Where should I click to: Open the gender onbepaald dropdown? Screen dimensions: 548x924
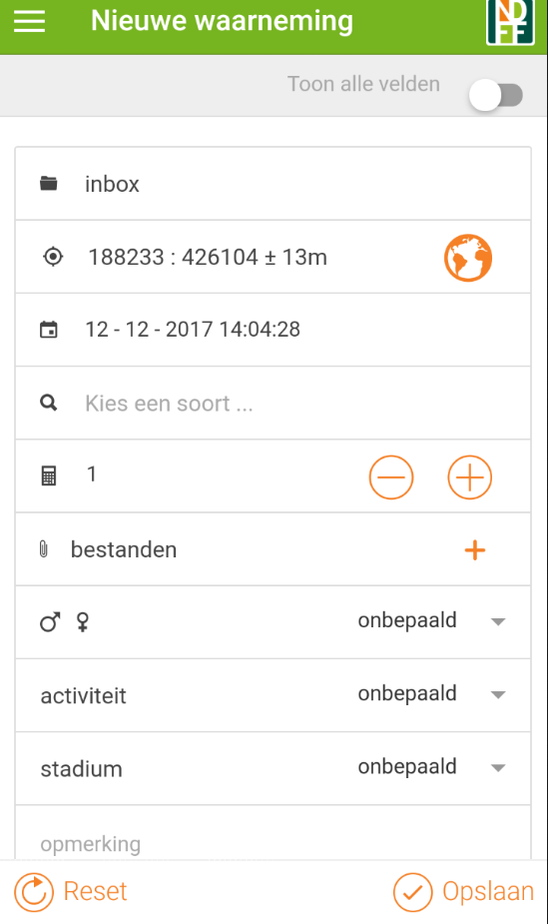[x=432, y=621]
